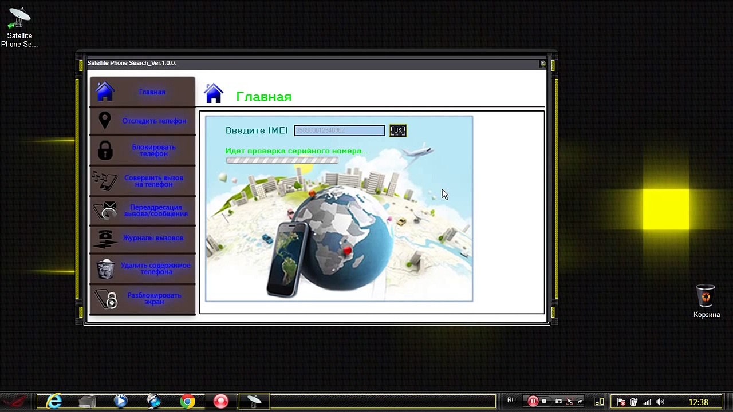Click the Action Center flag tray icon

621,402
